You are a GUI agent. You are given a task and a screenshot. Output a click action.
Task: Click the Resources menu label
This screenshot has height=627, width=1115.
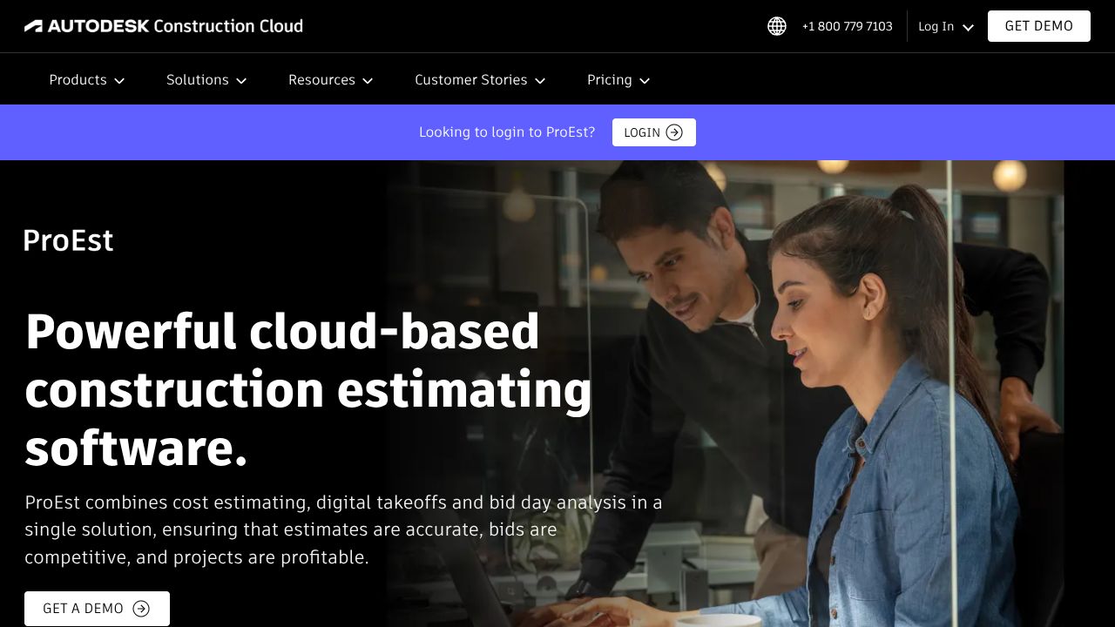point(321,79)
